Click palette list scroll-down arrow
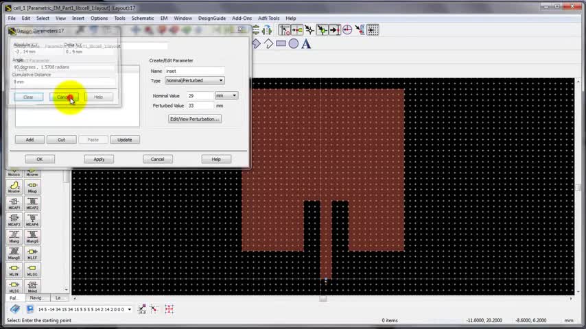The image size is (586, 329). (x=66, y=290)
